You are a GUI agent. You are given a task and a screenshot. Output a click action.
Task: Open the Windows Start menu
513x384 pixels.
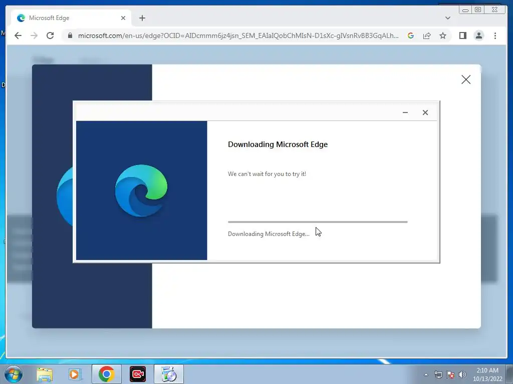[14, 374]
